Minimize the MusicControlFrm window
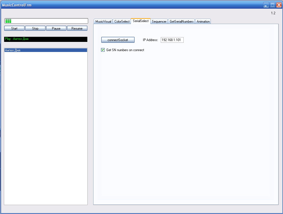 (x=266, y=5)
